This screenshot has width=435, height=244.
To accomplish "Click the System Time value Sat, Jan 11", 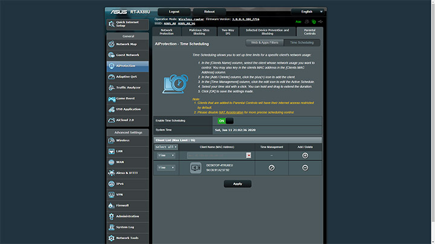I will click(235, 130).
